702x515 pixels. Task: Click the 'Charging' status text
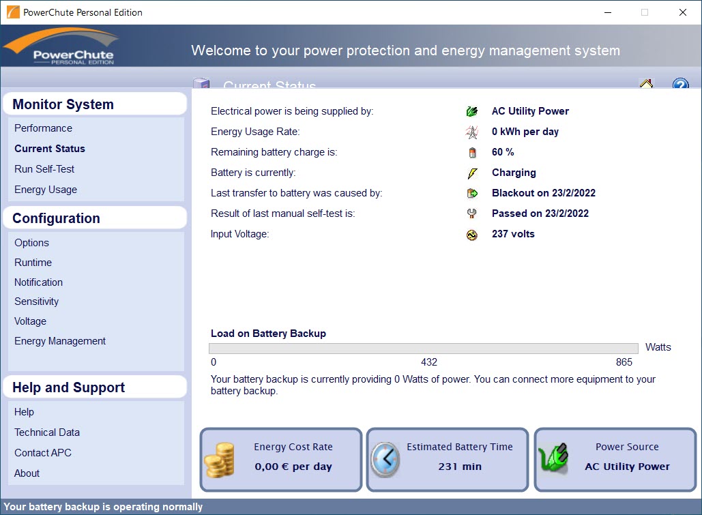click(x=514, y=173)
